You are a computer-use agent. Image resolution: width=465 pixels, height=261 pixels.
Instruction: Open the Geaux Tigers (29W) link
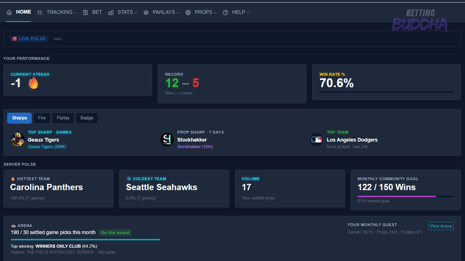[x=47, y=147]
